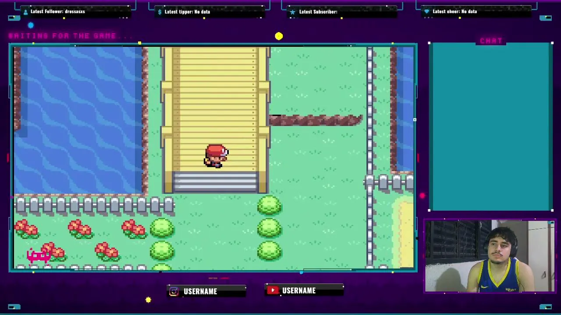
Task: Click the "WAITING FOR THE GAME" text
Action: [63, 36]
